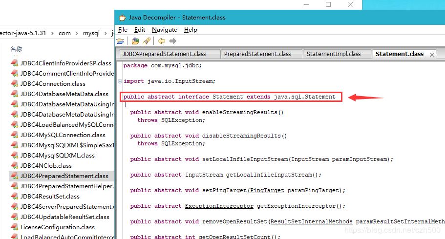Click icon of JDBC4UpdatableResultSet.class
The height and width of the screenshot is (239, 445).
pyautogui.click(x=15, y=217)
